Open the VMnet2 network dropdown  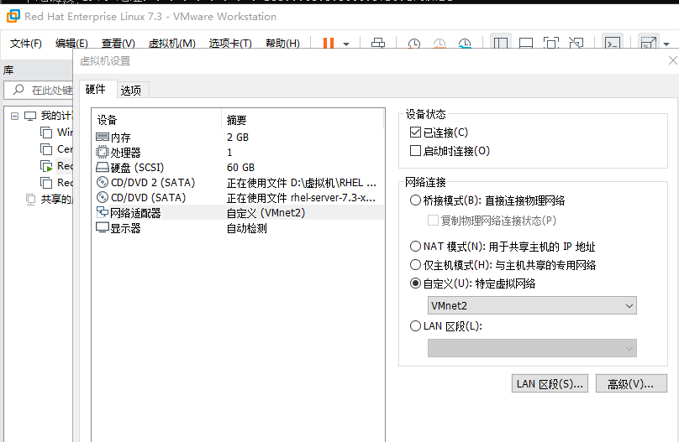pos(532,305)
